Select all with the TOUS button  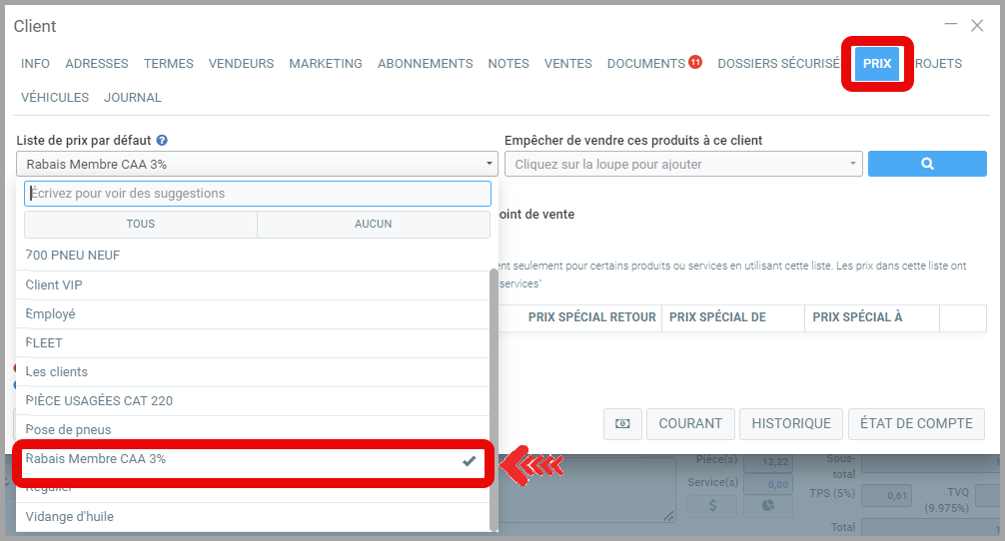click(141, 224)
